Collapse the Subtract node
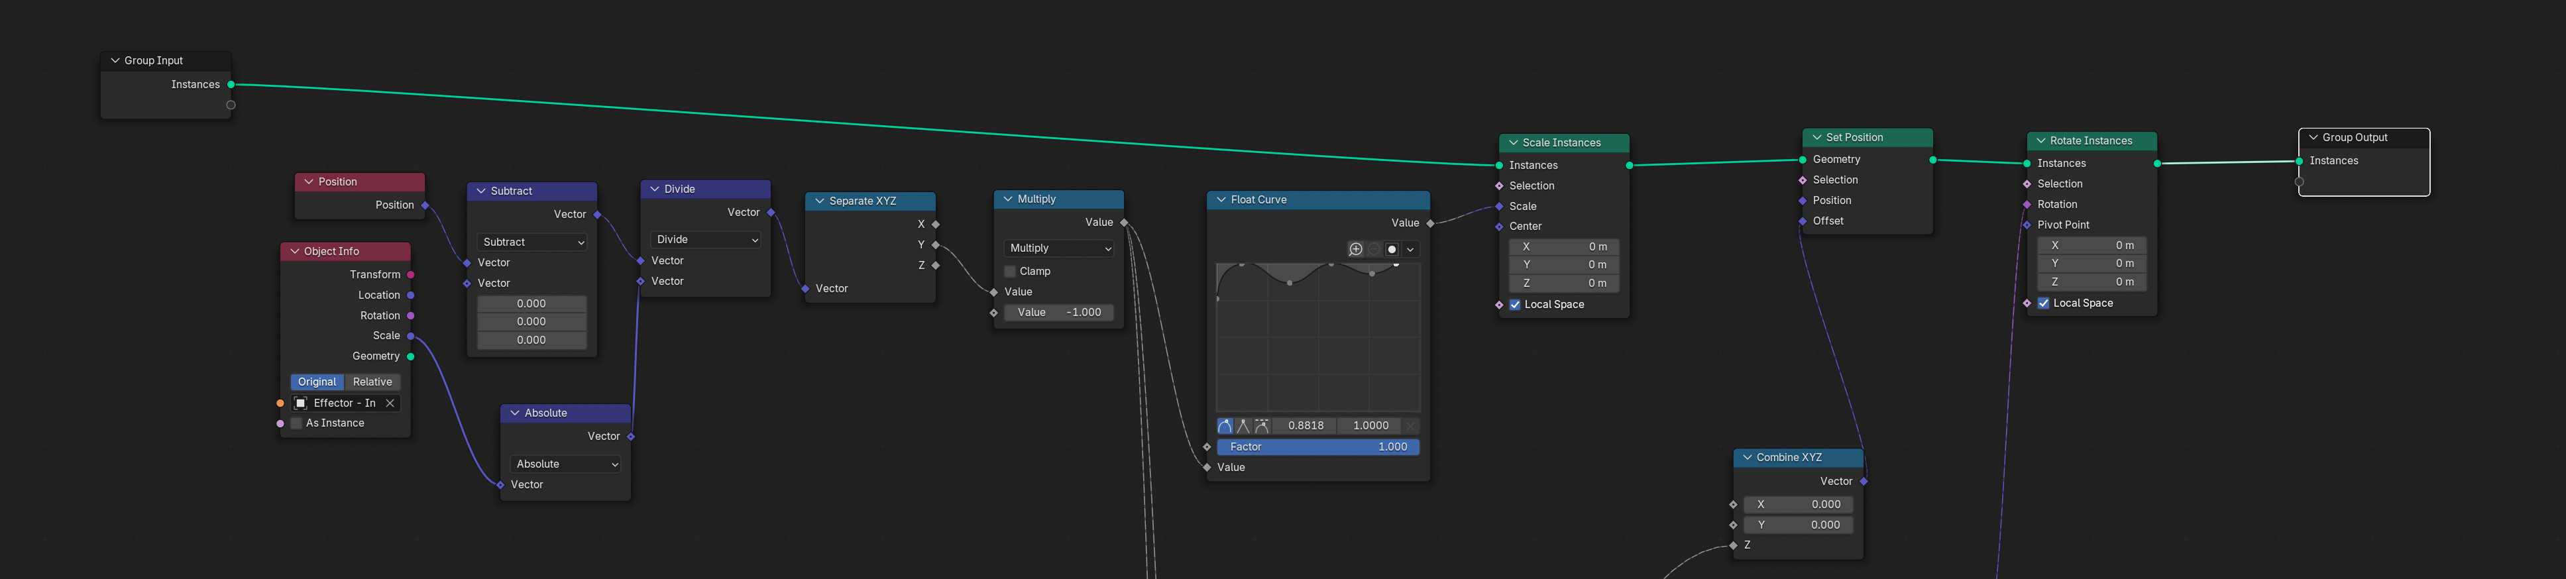Viewport: 2566px width, 579px height. [481, 191]
